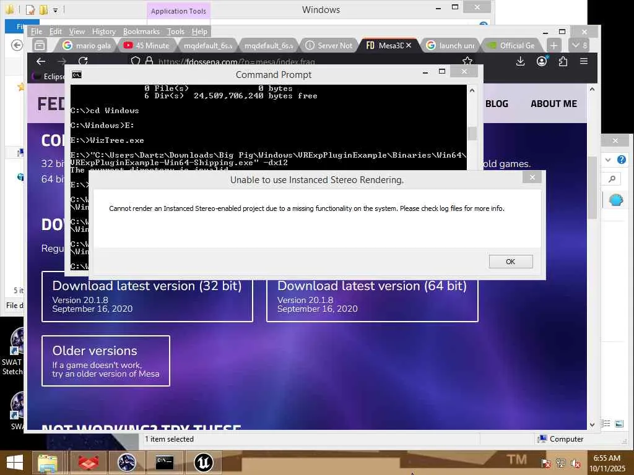Click the Command Prompt scroll up arrow
Screen dimensions: 634x475
(472, 90)
